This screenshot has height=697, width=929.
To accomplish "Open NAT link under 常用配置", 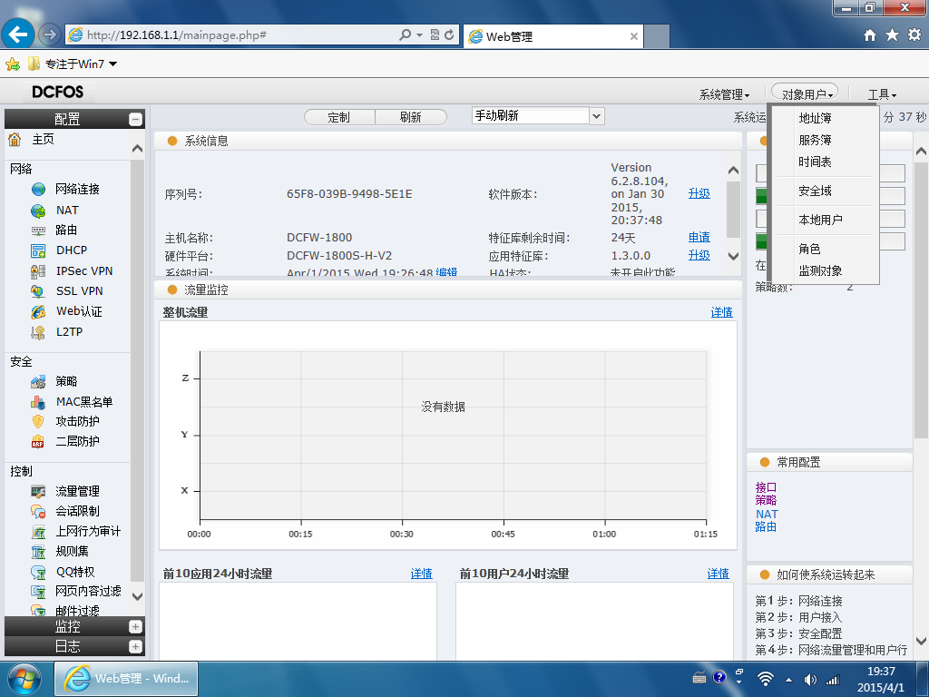I will pos(767,515).
